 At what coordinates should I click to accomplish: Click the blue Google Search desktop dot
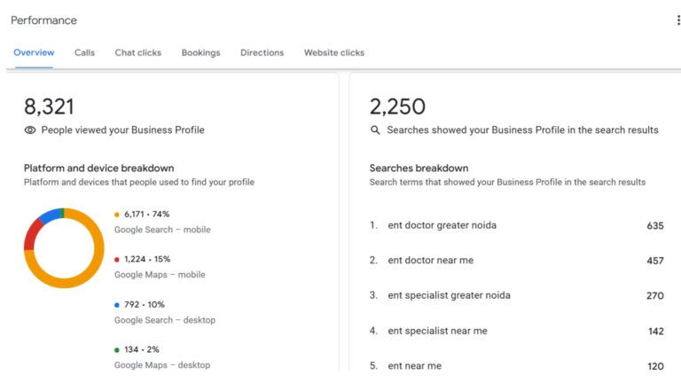coord(117,305)
